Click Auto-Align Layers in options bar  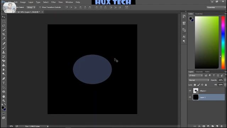[x=127, y=7]
